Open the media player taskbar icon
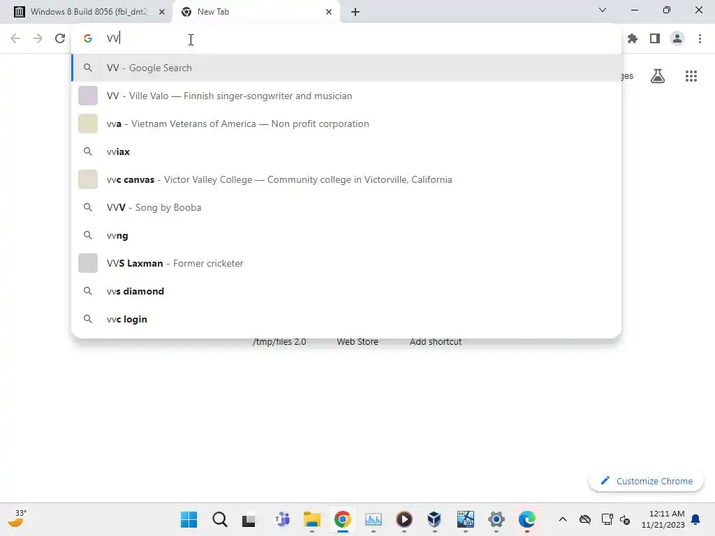715x536 pixels. 404,519
